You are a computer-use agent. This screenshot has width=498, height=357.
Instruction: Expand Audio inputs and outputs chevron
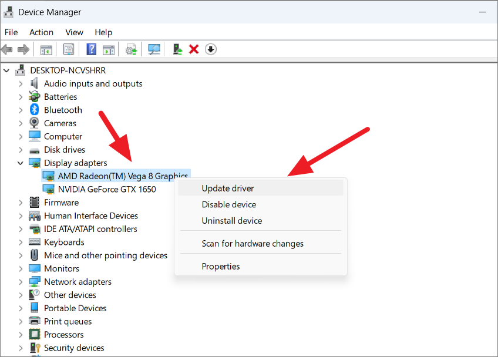click(x=21, y=84)
